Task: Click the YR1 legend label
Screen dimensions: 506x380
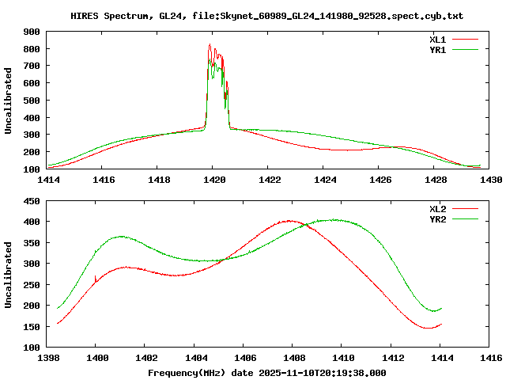Action: click(437, 50)
